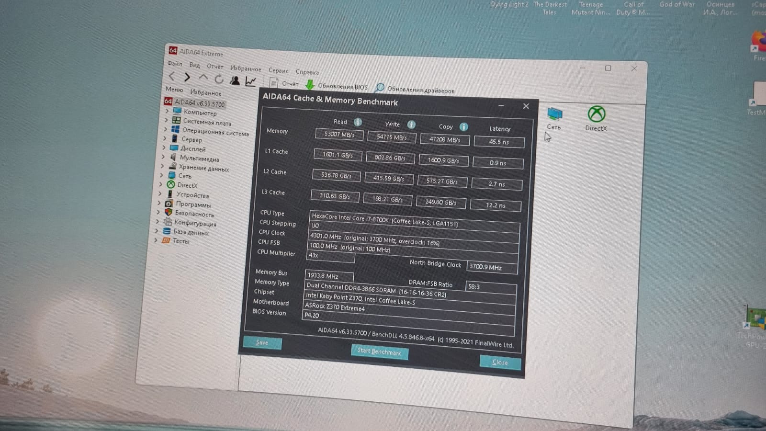Expand the Системная плата tree node
The height and width of the screenshot is (431, 766).
[x=166, y=120]
